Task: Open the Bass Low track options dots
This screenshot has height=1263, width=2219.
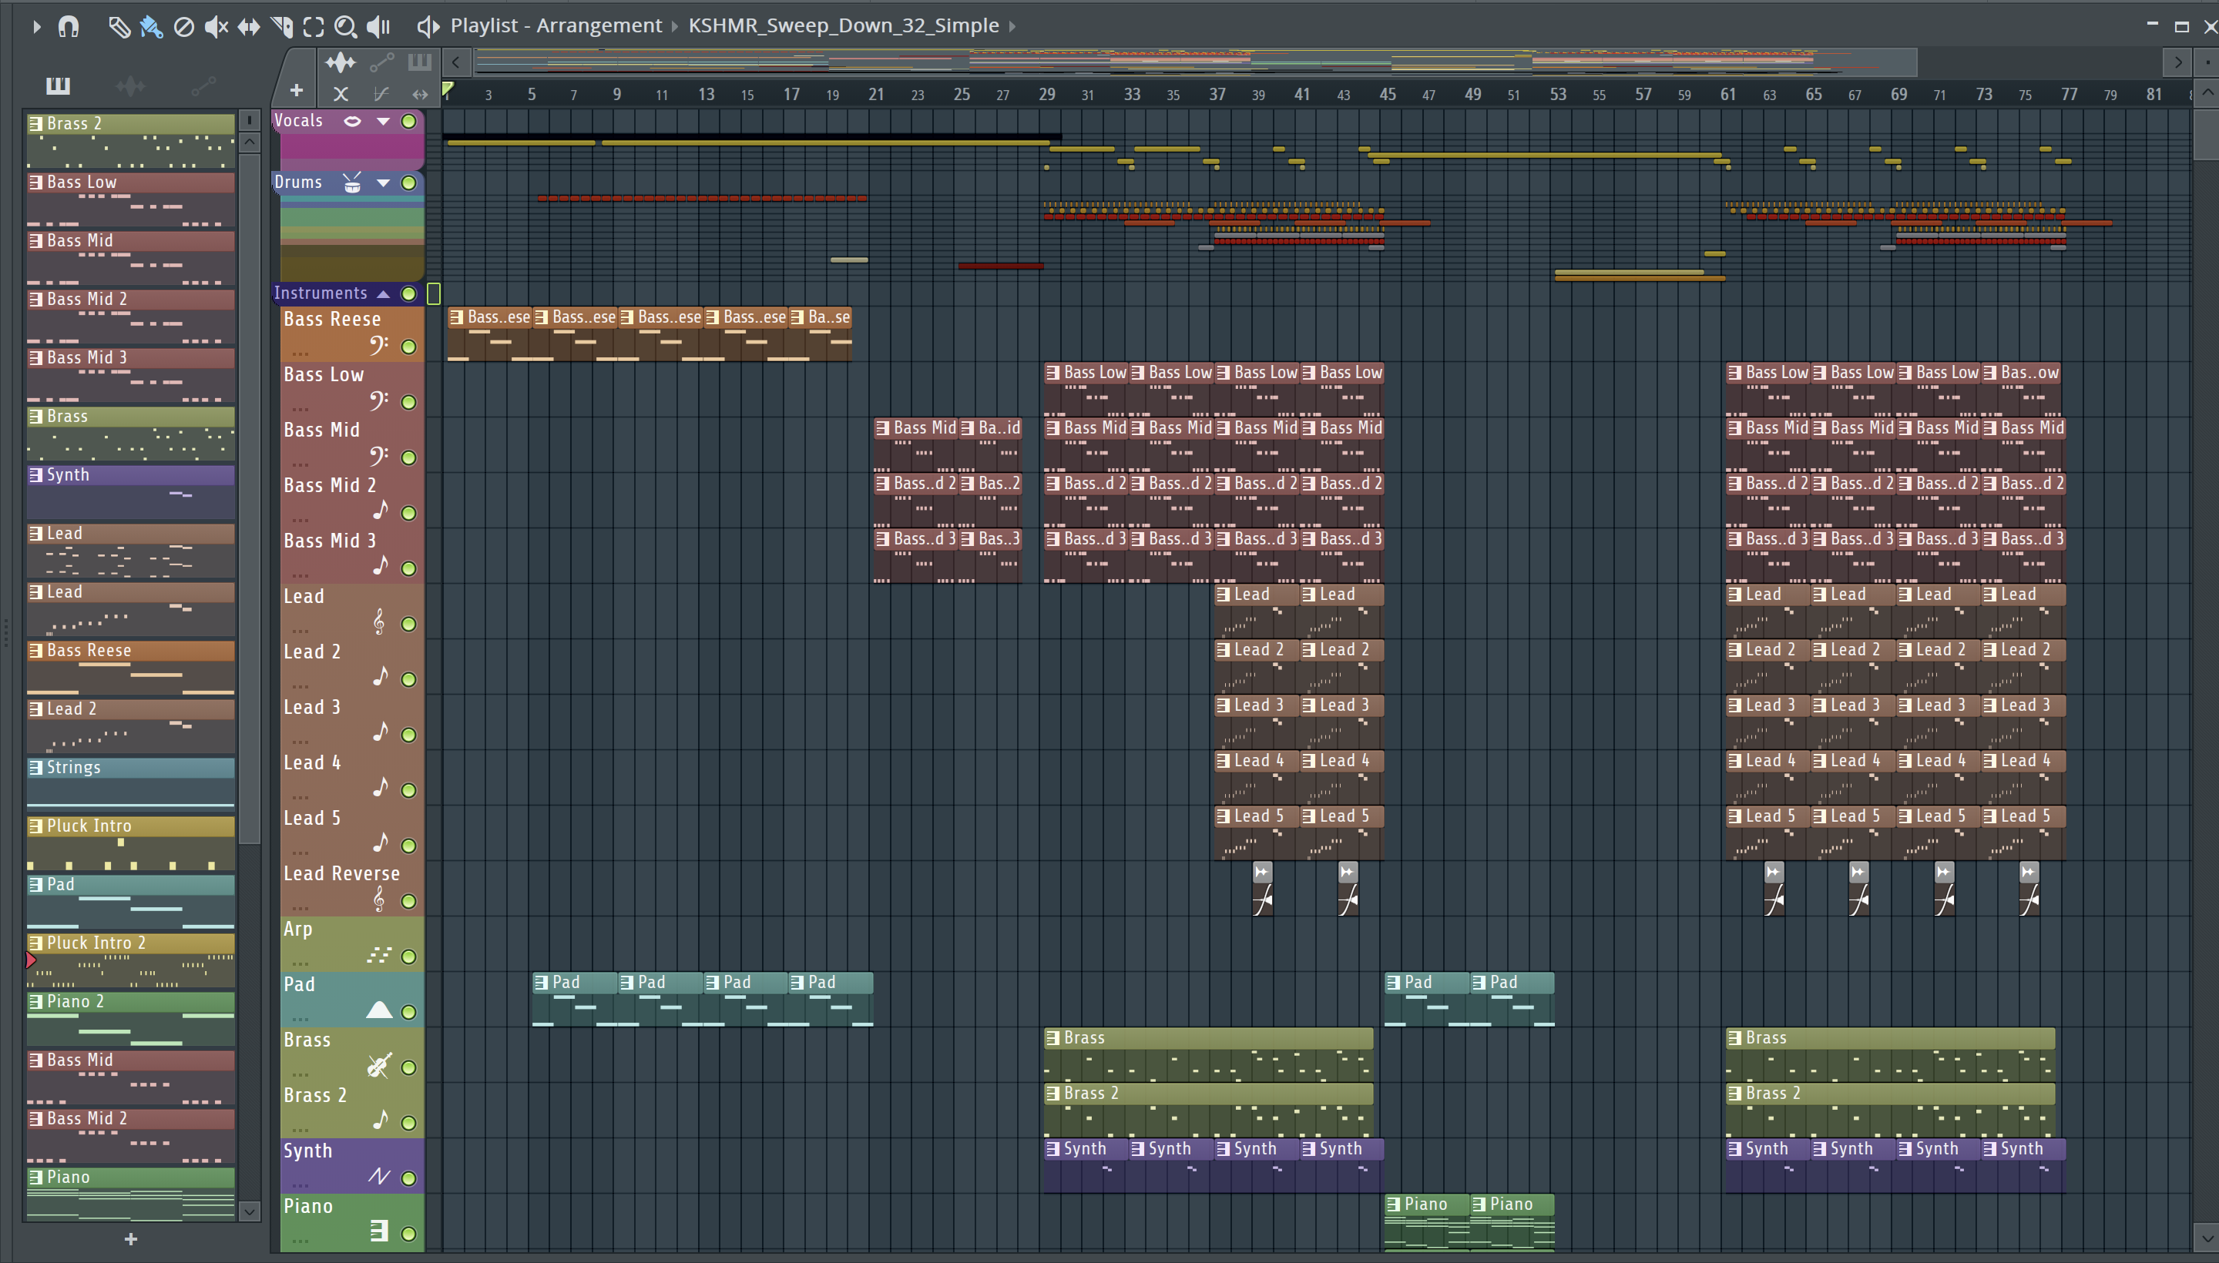Action: (x=300, y=410)
